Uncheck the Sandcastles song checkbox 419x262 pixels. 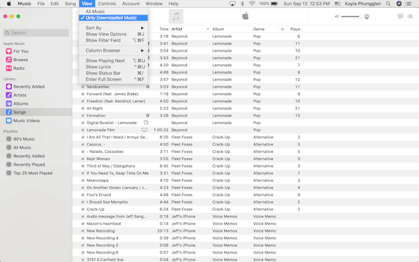pyautogui.click(x=83, y=87)
